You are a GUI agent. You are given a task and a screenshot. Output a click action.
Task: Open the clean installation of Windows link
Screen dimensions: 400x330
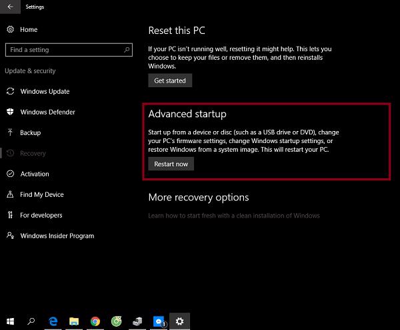point(234,216)
